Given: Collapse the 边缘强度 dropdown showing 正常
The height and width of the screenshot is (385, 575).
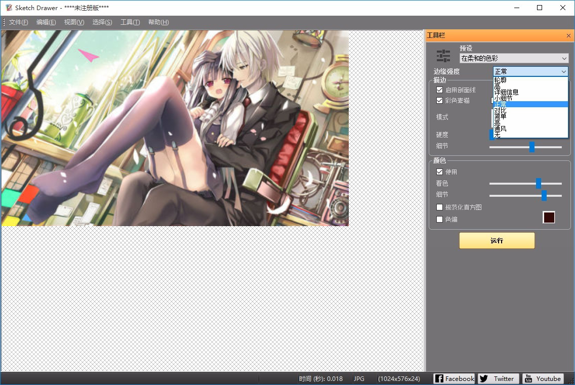Looking at the screenshot, I should (564, 72).
